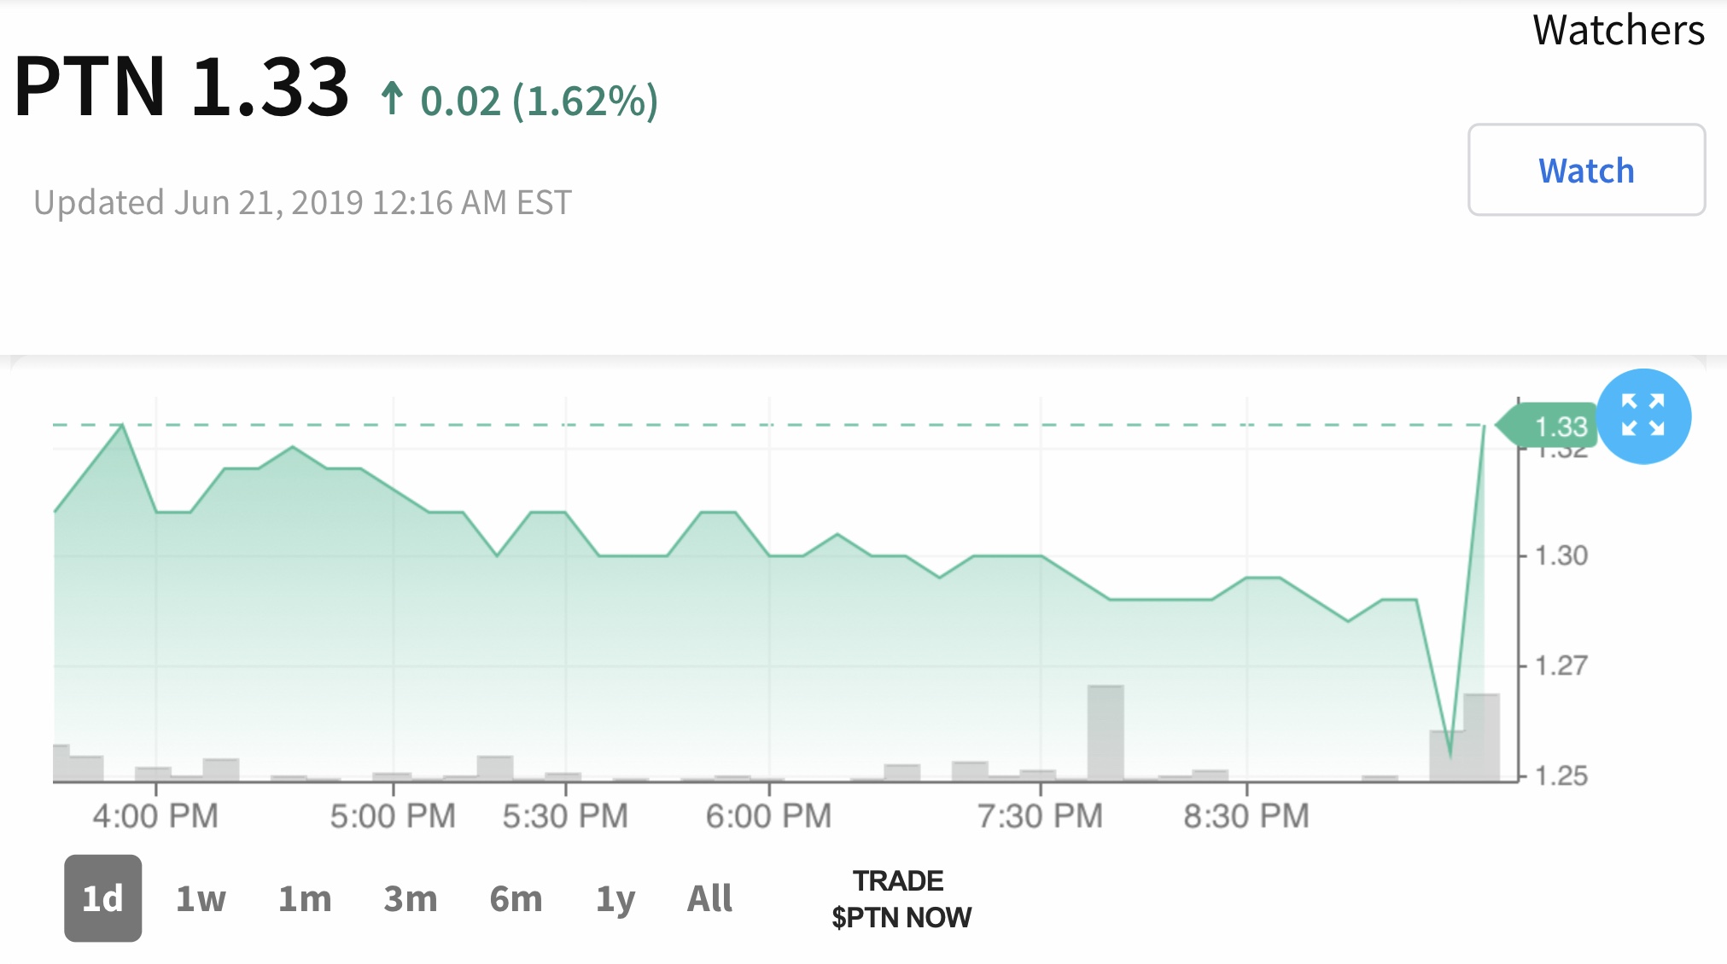Show the 3m price history
Screen dimensions: 1727x964
point(411,898)
